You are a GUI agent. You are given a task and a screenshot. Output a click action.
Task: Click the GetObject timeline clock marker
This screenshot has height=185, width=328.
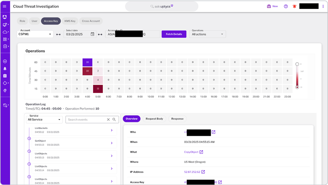coord(29,139)
